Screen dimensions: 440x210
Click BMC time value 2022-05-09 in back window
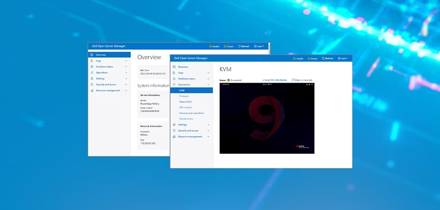(x=153, y=74)
